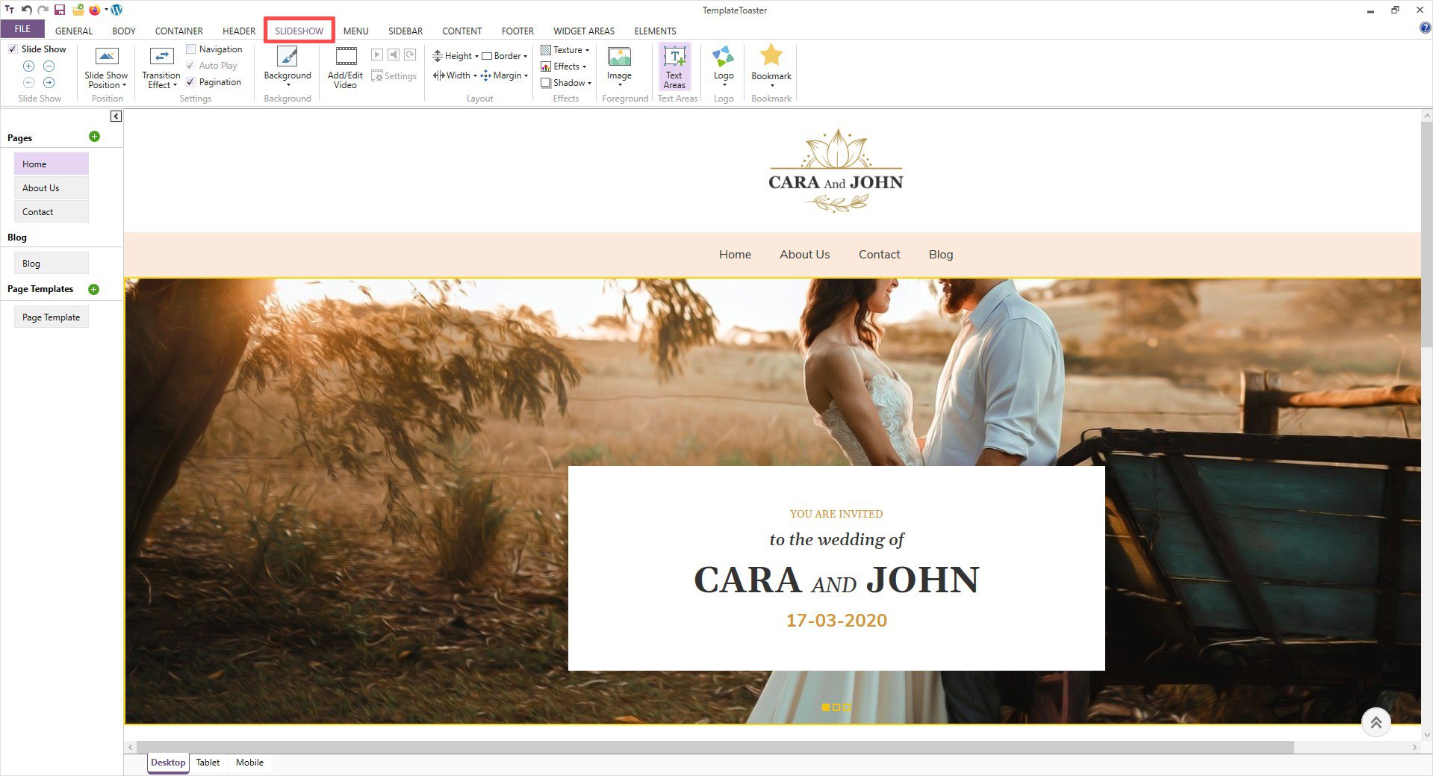Click the first slideshow pagination dot
The width and height of the screenshot is (1433, 776).
825,707
